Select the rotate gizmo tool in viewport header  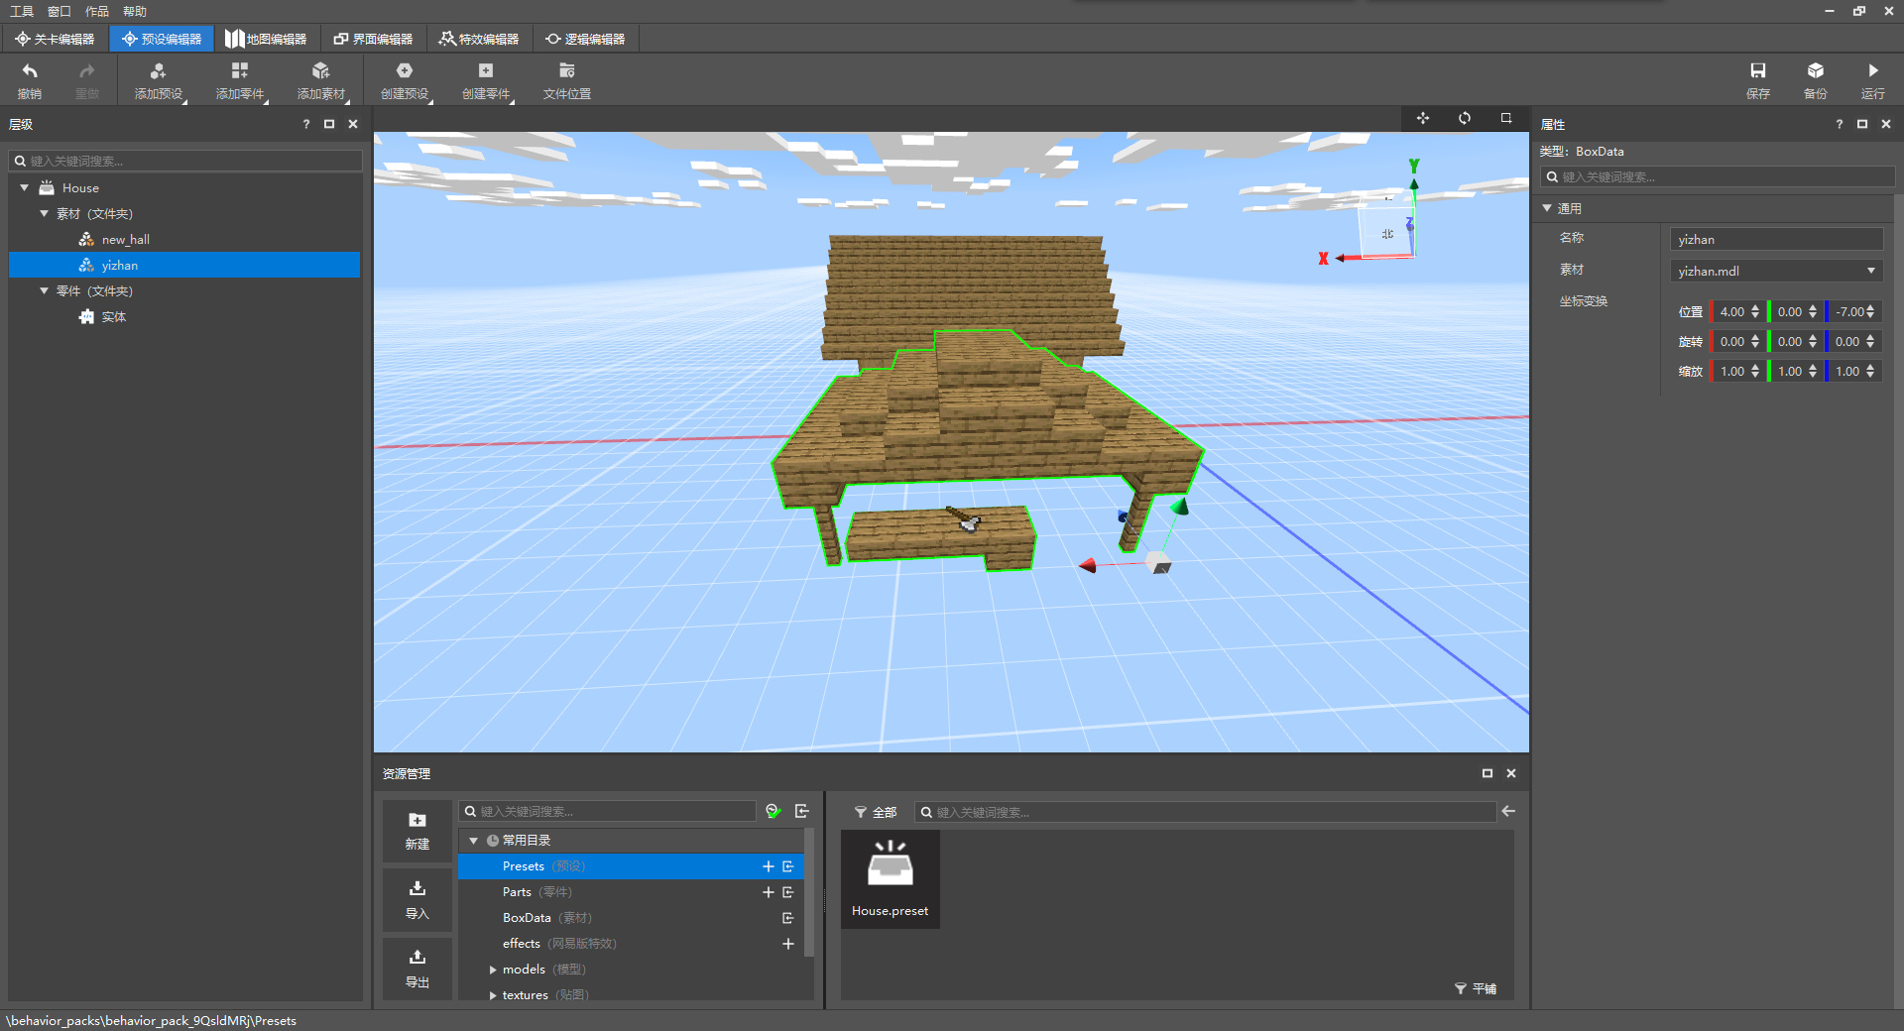pyautogui.click(x=1465, y=118)
